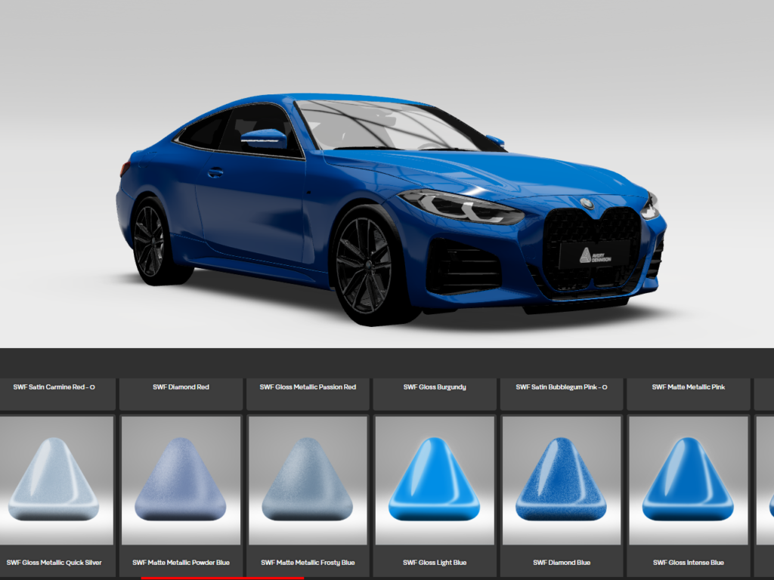Apply SWF Gloss Intense Blue swatch
The width and height of the screenshot is (774, 580).
tap(688, 480)
